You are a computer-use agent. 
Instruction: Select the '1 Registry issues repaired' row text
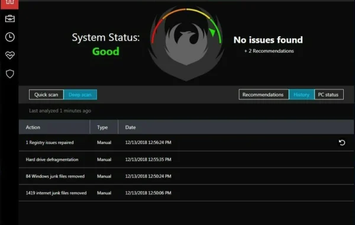click(x=50, y=143)
